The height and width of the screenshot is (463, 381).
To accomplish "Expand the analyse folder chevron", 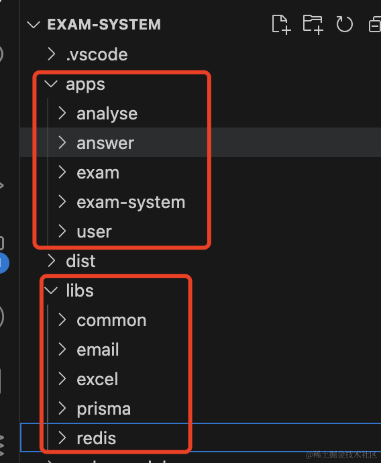I will (62, 113).
